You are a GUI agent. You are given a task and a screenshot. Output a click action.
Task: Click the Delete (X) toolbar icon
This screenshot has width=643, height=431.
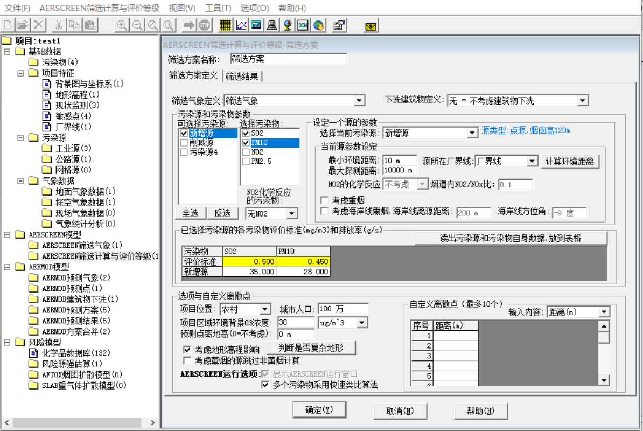[x=39, y=25]
